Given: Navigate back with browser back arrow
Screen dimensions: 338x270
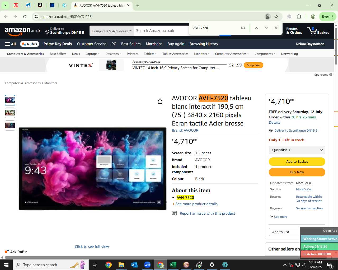Looking at the screenshot, I should point(6,17).
